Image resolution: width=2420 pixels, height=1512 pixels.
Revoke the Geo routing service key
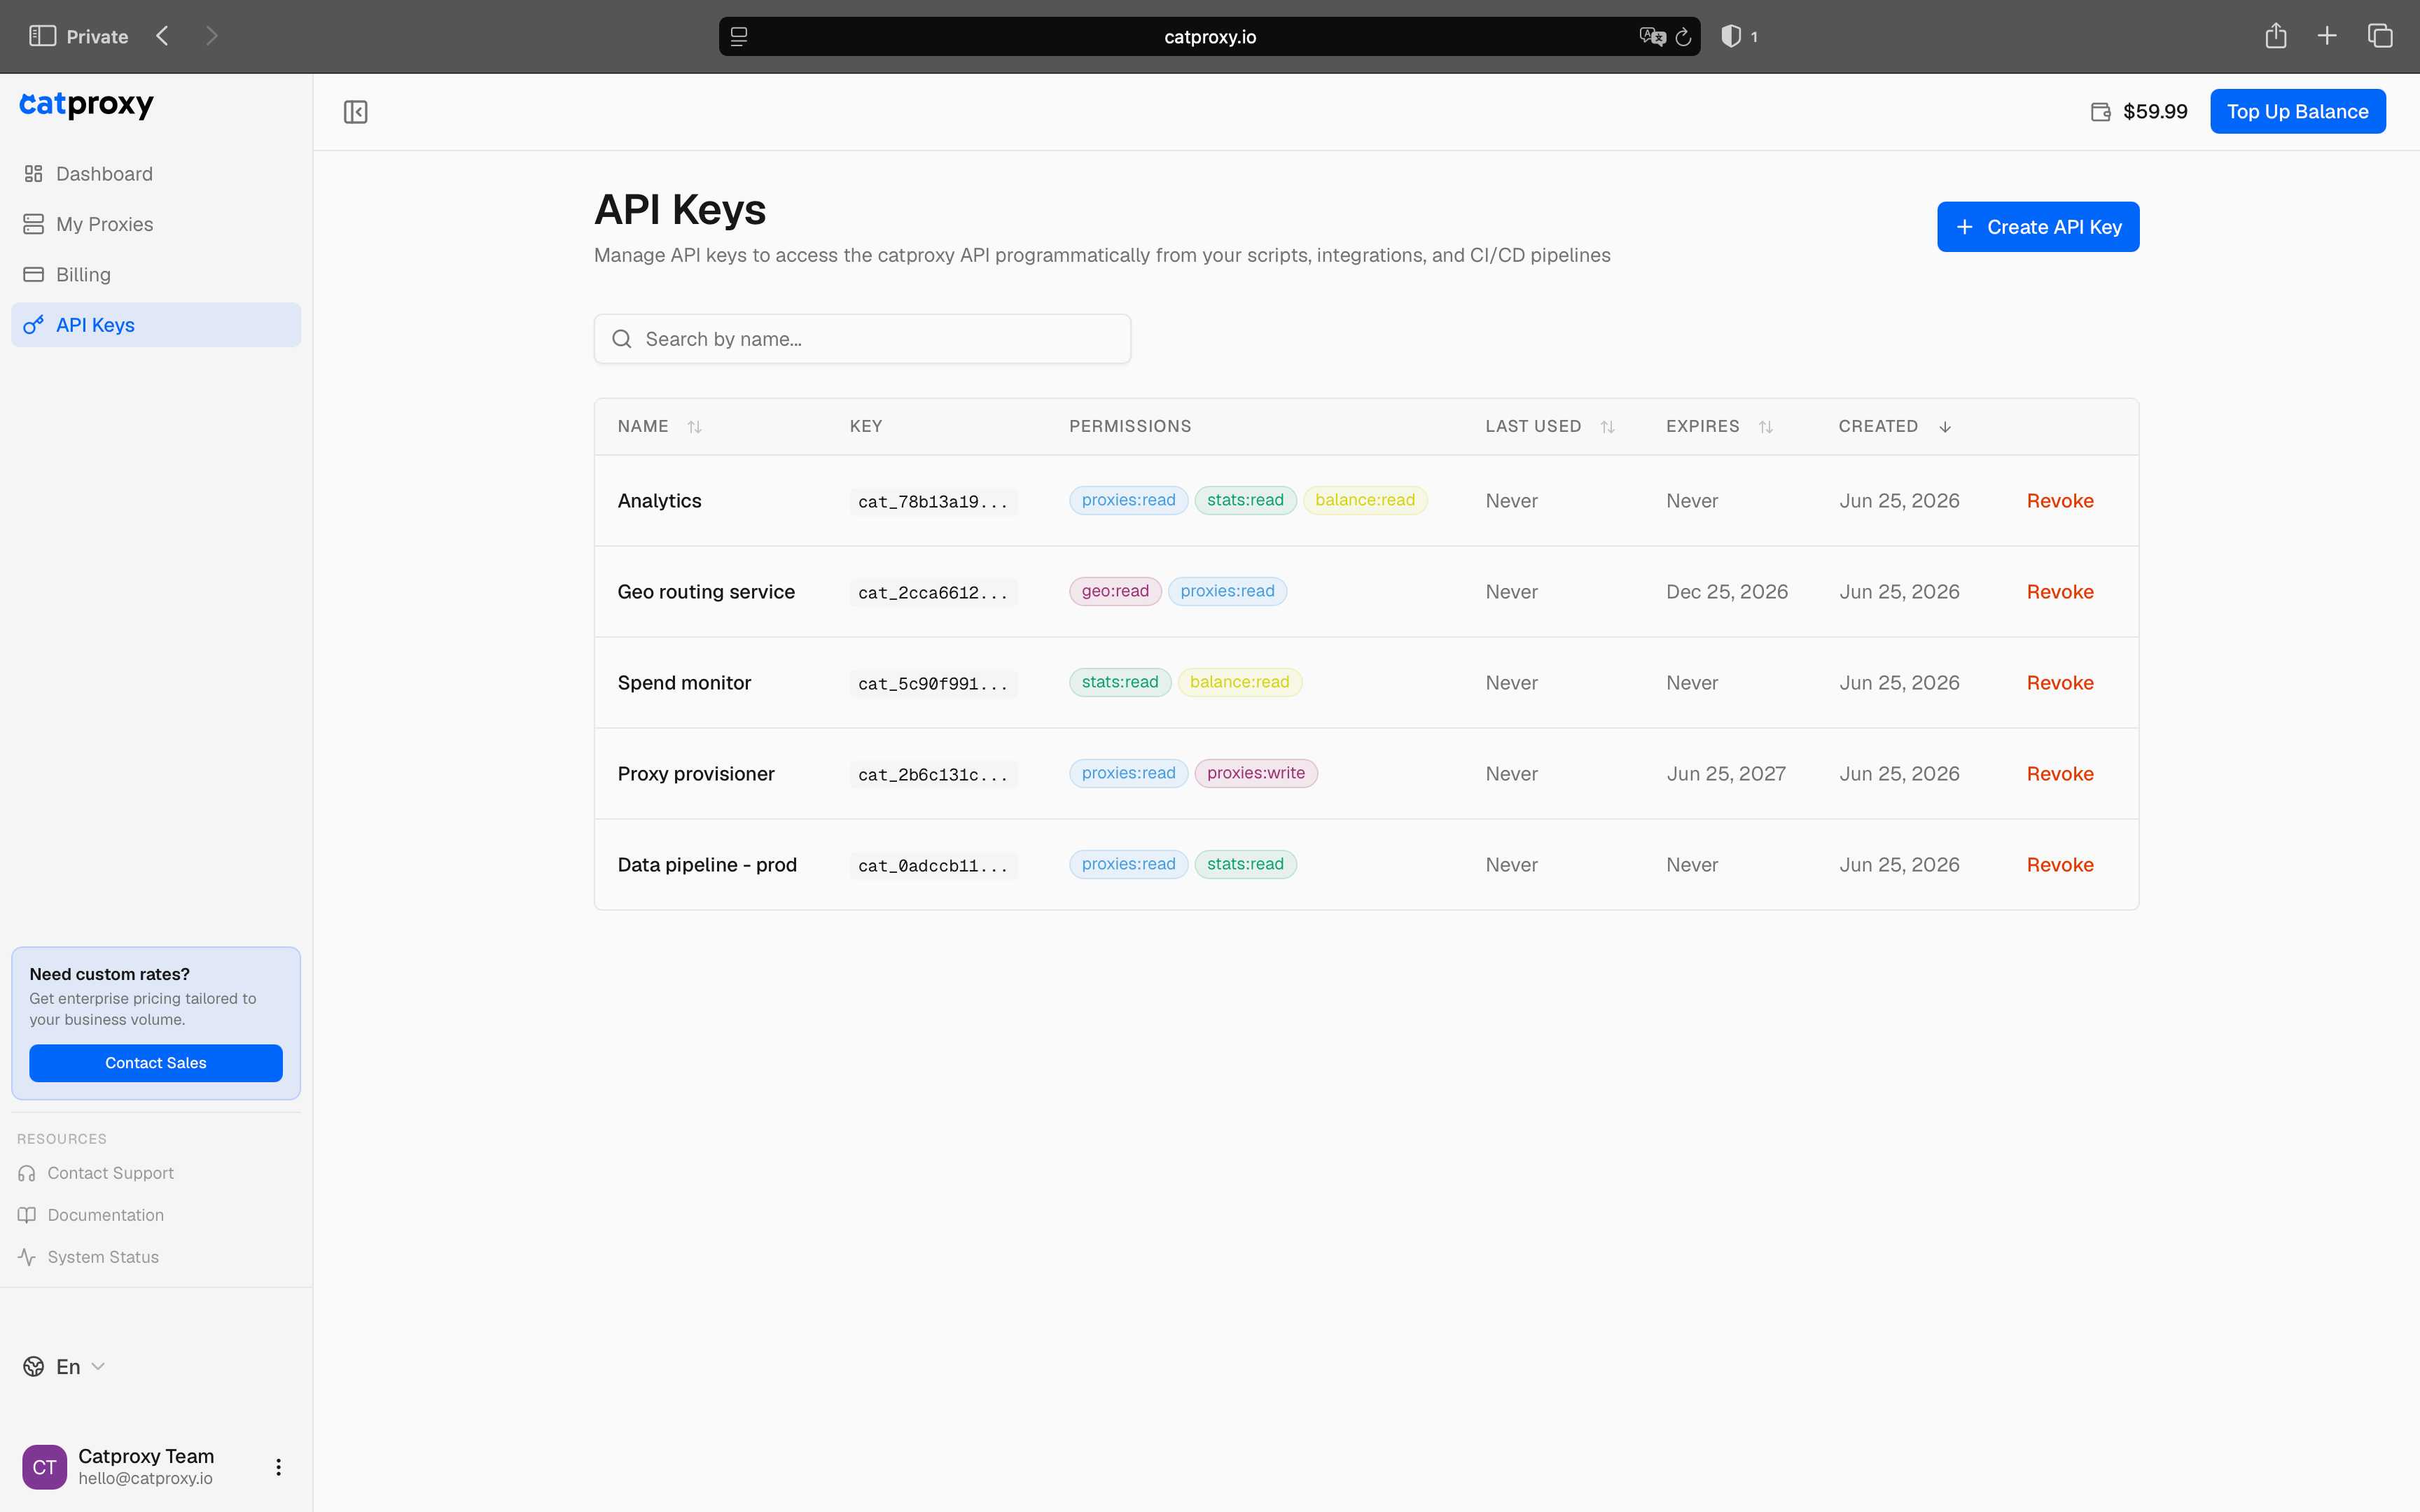[x=2060, y=592]
